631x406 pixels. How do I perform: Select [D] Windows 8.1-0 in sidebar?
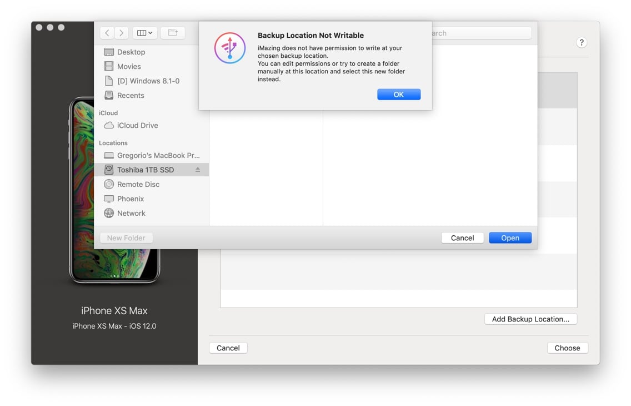click(151, 81)
